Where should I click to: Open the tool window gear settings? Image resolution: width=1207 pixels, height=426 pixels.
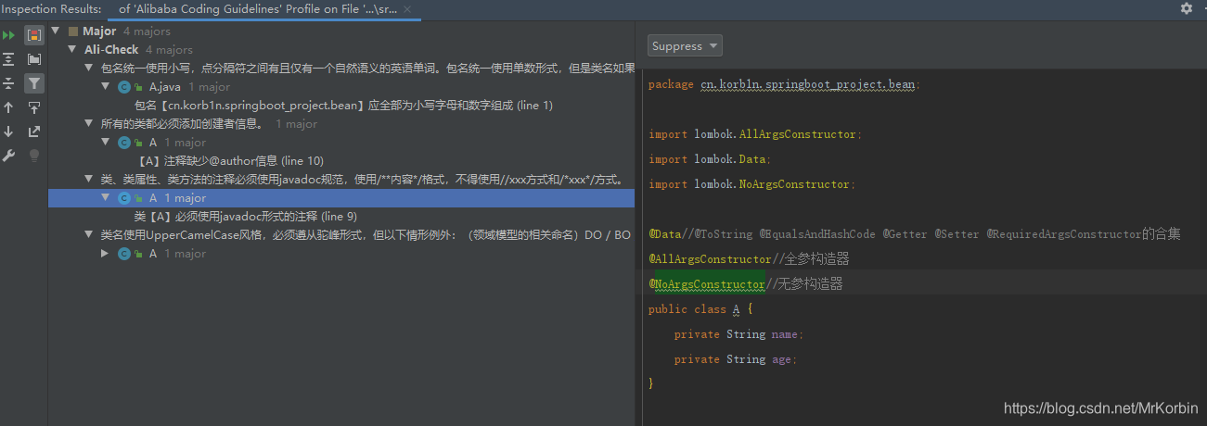click(x=1186, y=8)
